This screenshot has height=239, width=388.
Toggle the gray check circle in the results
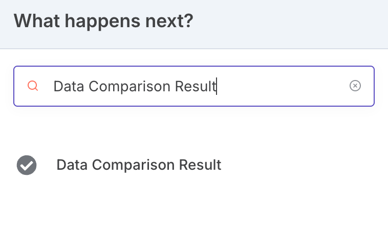coord(27,165)
